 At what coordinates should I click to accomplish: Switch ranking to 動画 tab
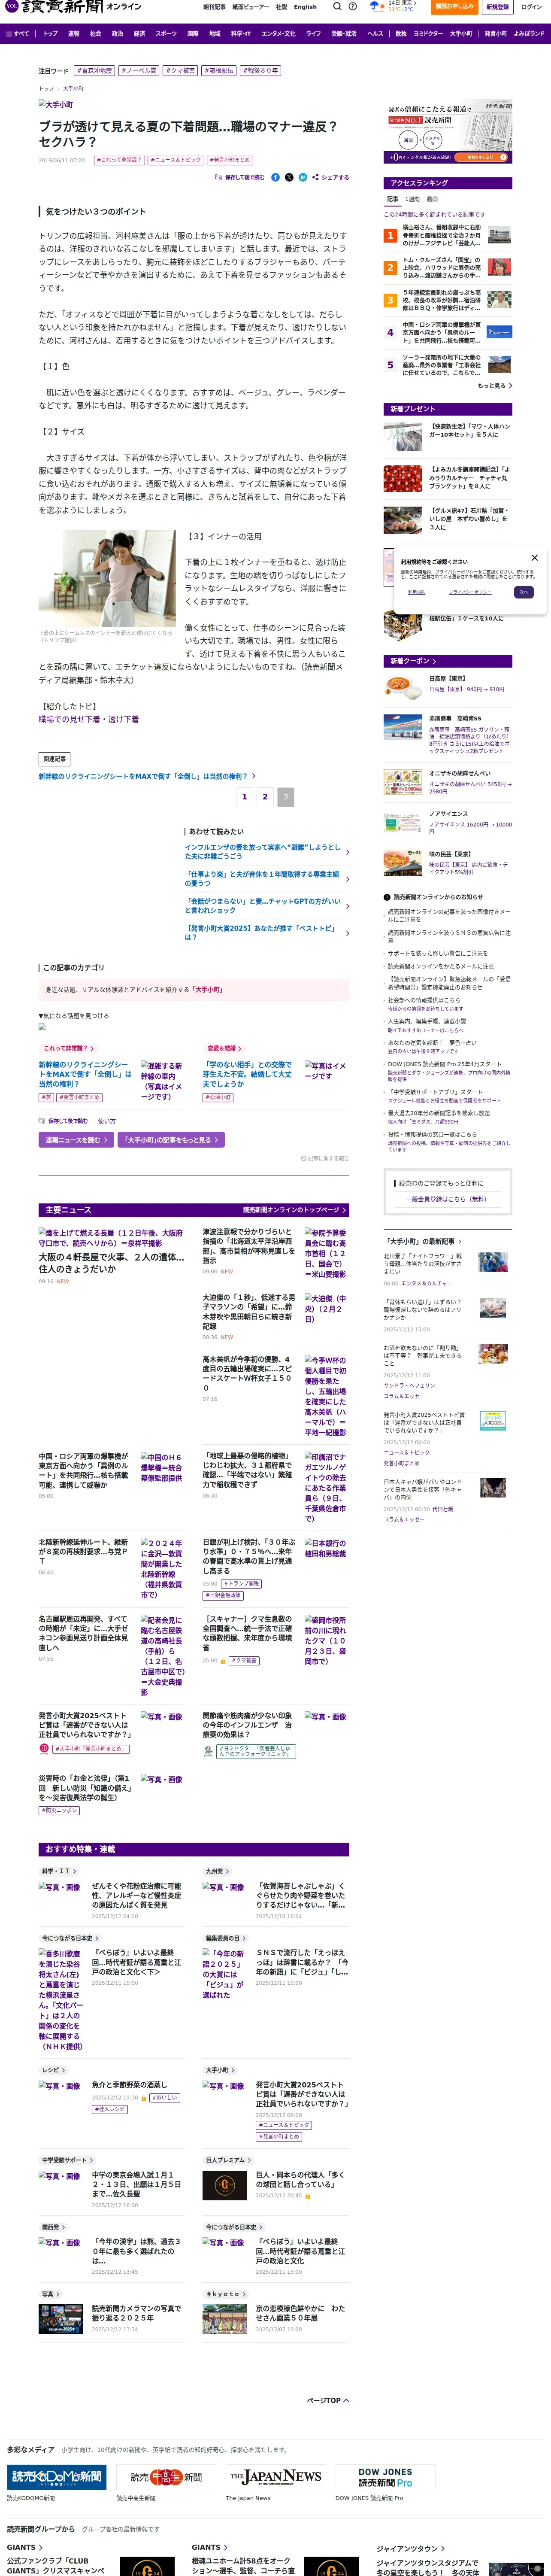point(432,199)
